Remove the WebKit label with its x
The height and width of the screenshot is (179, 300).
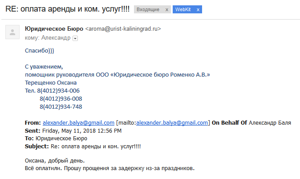pos(198,9)
